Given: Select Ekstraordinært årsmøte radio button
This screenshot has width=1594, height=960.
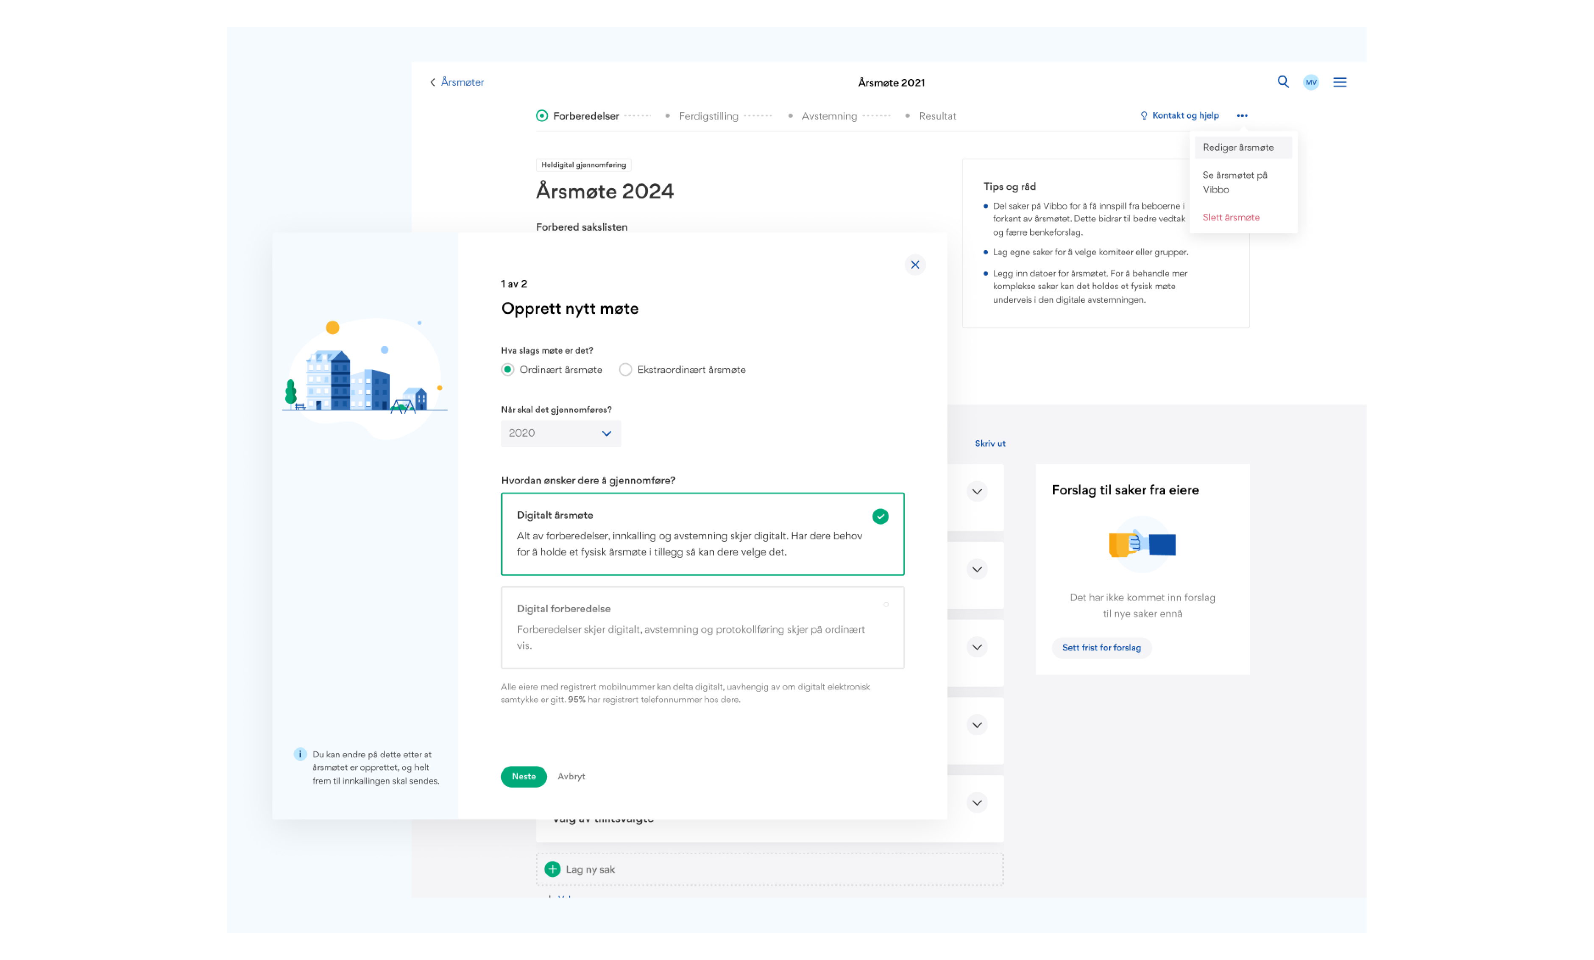Looking at the screenshot, I should 624,369.
